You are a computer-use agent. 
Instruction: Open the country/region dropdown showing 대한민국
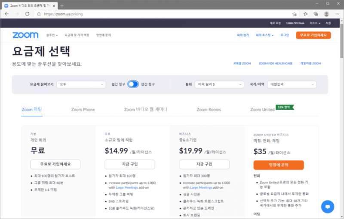coord(292,84)
